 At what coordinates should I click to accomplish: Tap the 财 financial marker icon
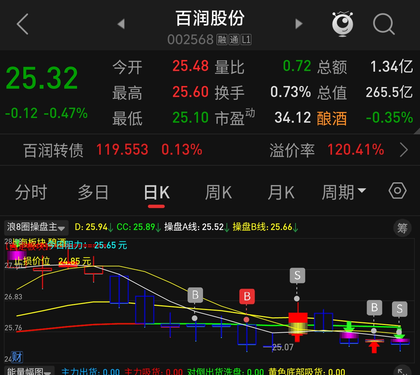pyautogui.click(x=17, y=357)
